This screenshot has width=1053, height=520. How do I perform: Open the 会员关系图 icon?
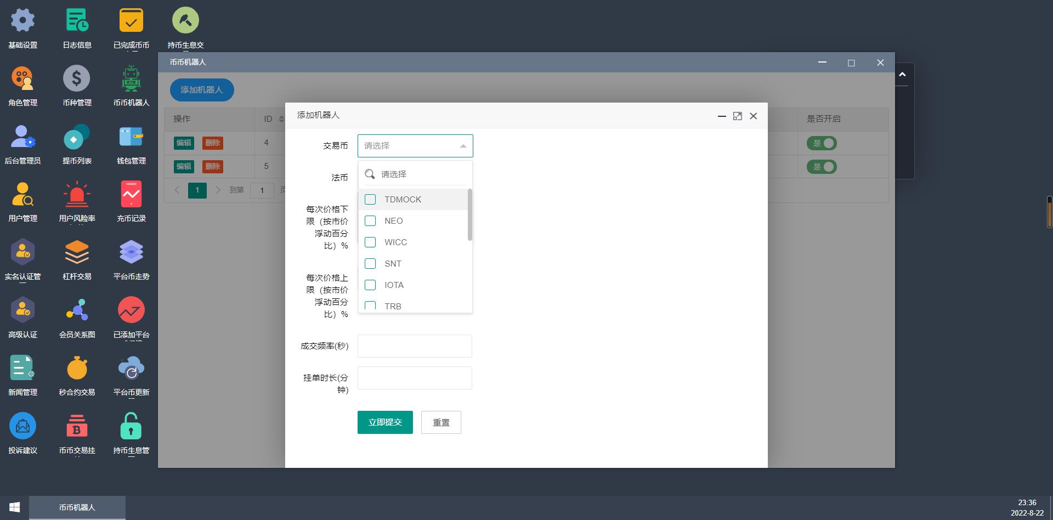pos(77,310)
